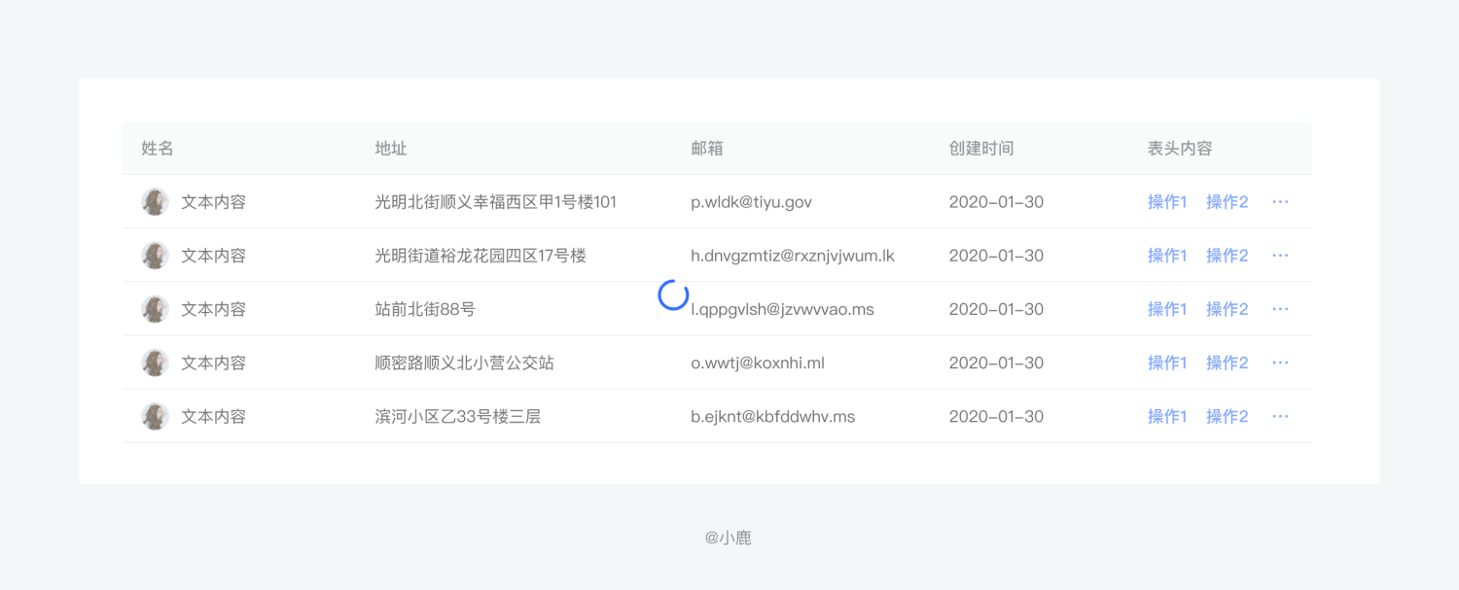Open more options for p.wldk@tiyu.gov row

pos(1280,202)
